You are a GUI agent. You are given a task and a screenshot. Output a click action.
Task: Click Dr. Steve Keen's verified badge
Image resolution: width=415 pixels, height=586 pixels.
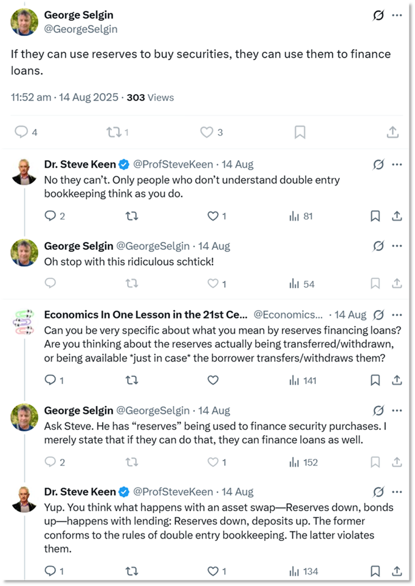(125, 164)
